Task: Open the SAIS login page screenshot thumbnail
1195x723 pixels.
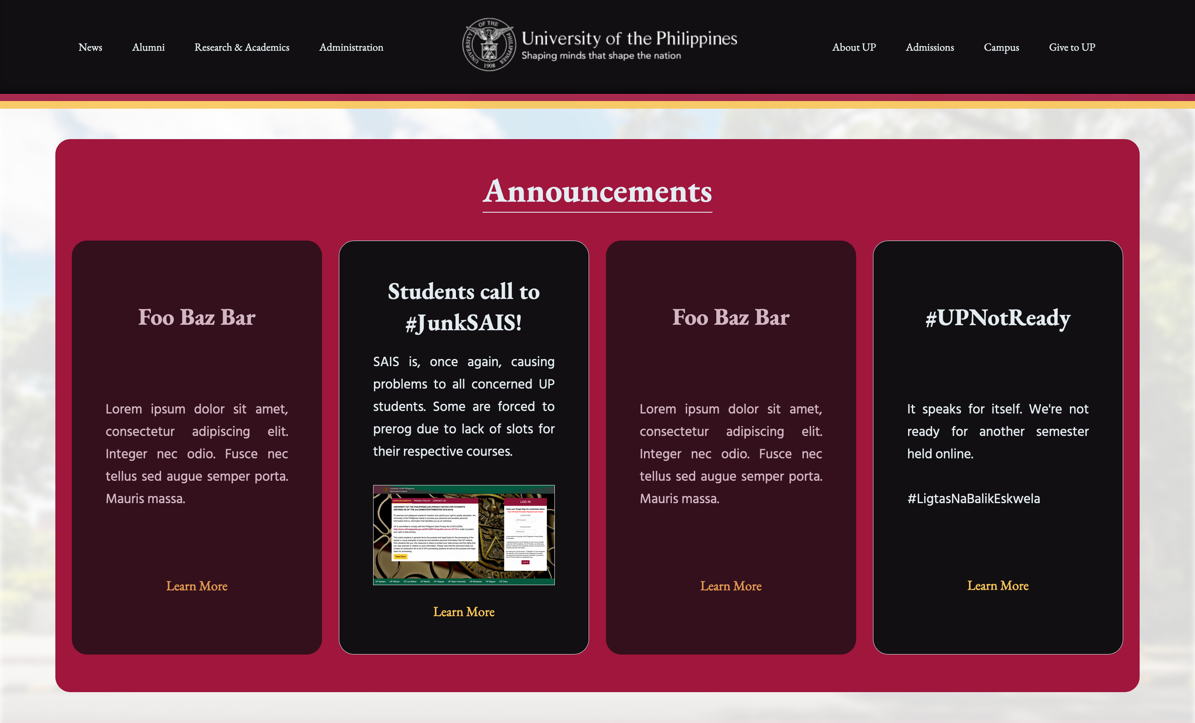Action: click(x=464, y=535)
